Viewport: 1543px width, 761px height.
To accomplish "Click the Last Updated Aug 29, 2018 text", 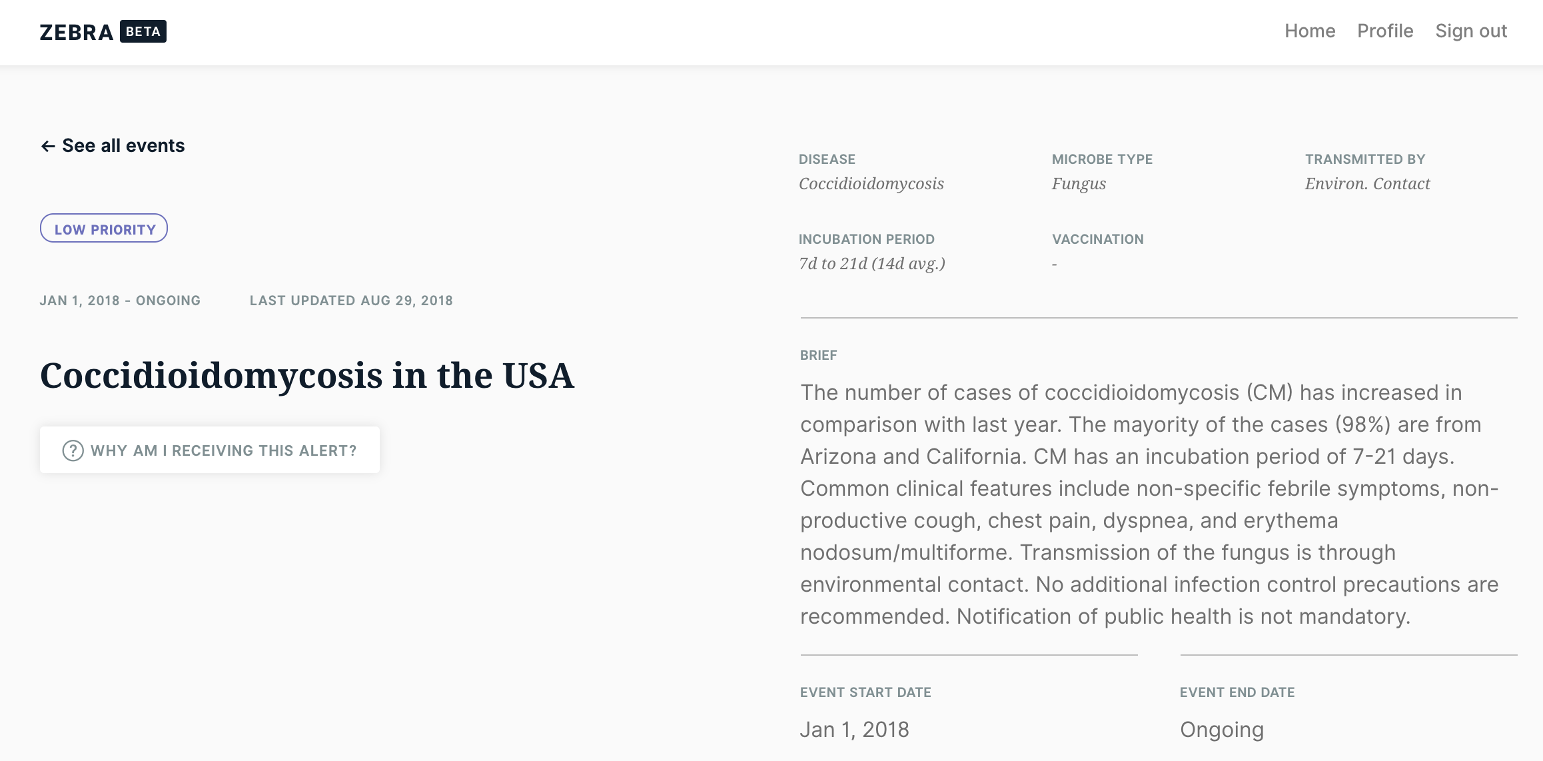I will pyautogui.click(x=351, y=301).
